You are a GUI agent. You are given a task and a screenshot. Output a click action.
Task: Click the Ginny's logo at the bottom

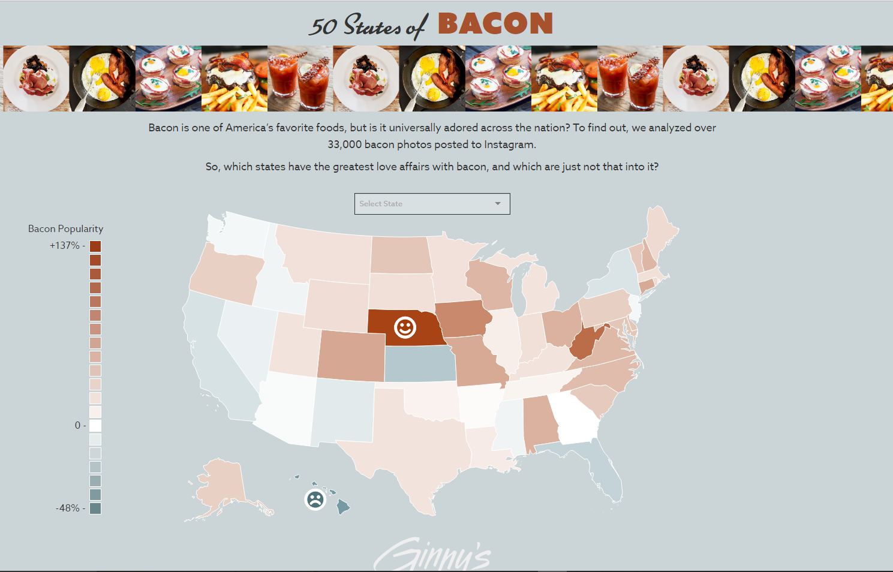point(432,554)
